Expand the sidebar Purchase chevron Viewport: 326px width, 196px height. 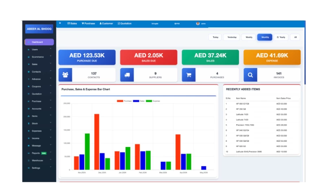click(51, 100)
